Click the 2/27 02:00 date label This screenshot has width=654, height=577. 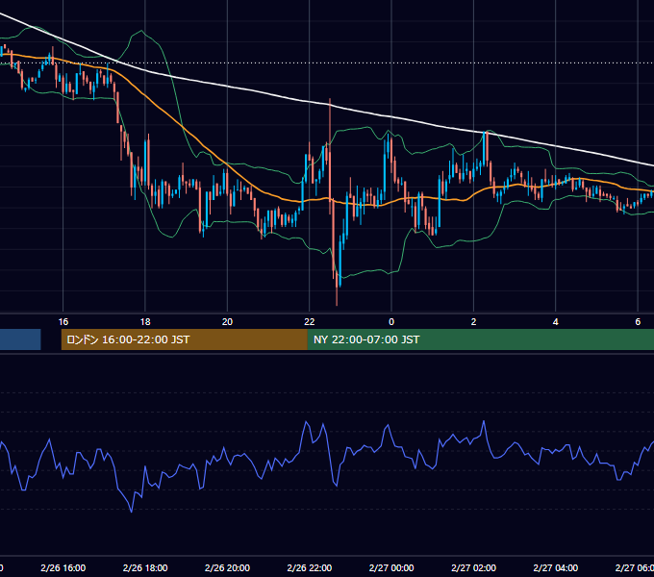point(473,567)
